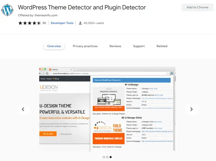Click the extension screenshot preview image
Image resolution: width=216 pixels, height=161 pixels.
click(x=107, y=109)
